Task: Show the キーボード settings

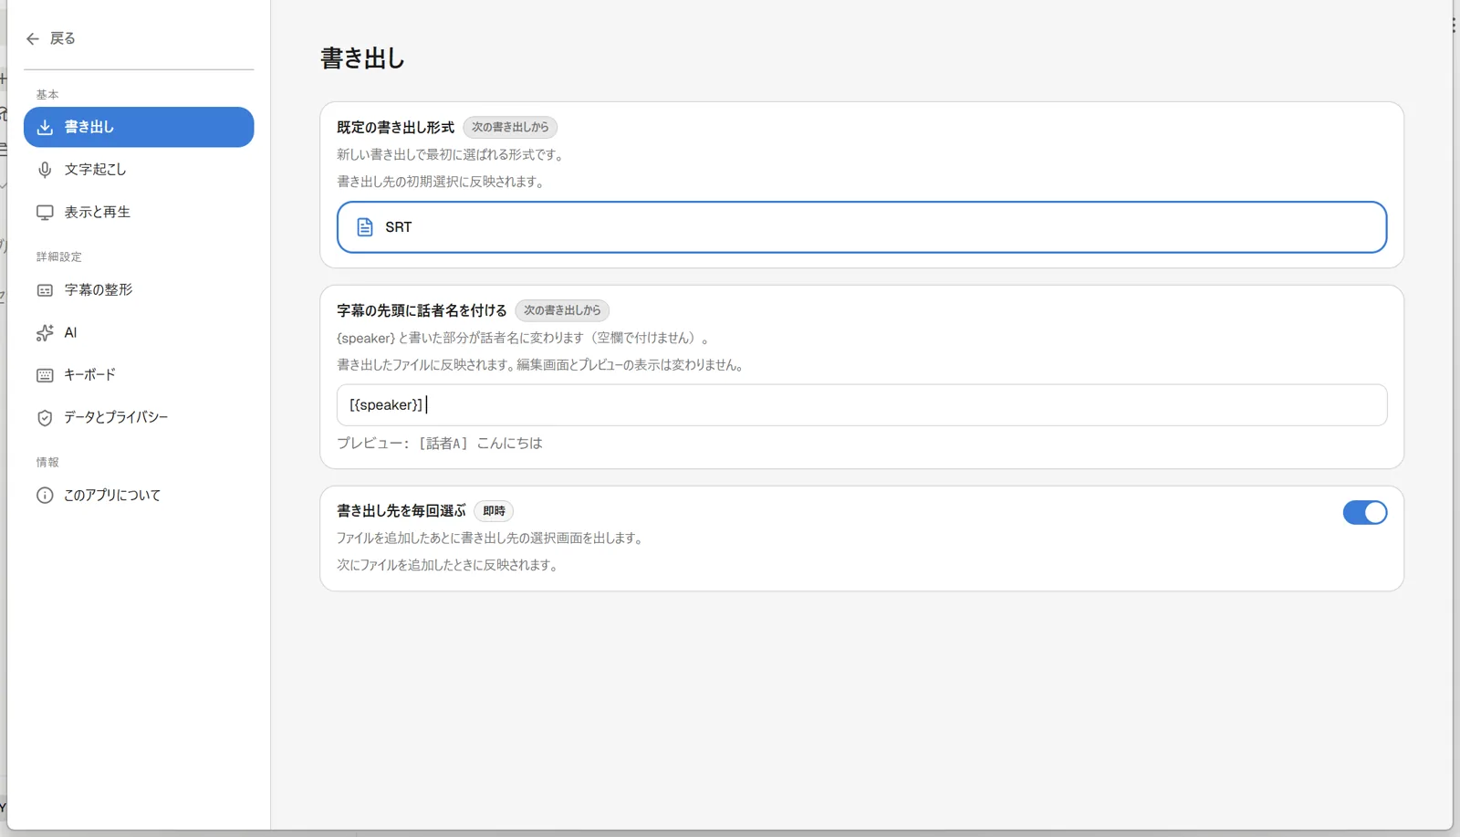Action: coord(139,375)
